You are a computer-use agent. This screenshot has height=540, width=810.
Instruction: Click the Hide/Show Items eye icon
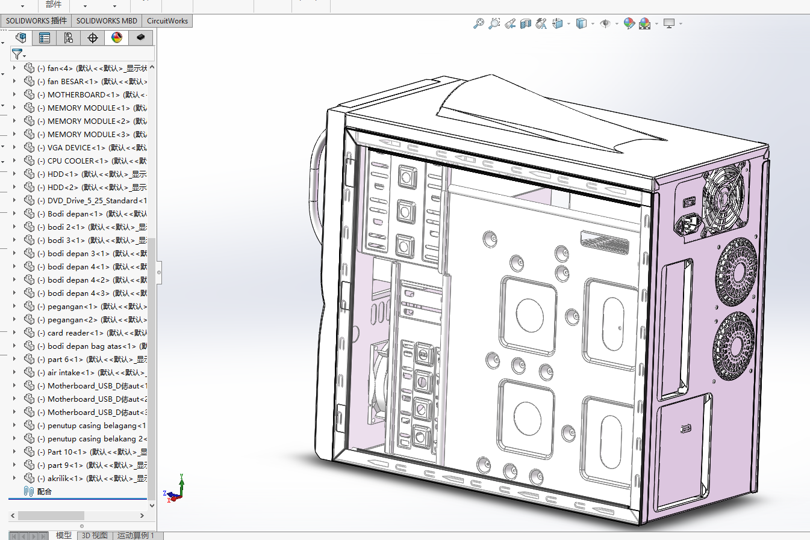606,23
